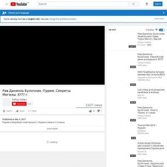Open change this preference below link

[x=63, y=19]
